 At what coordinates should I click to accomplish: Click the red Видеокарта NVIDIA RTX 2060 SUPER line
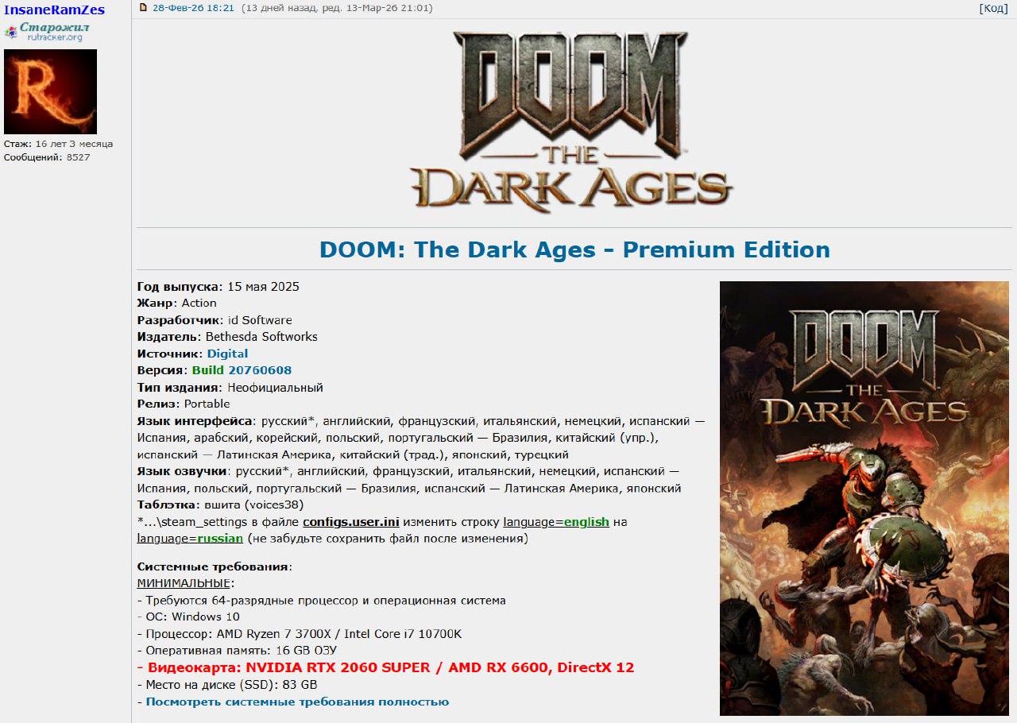click(385, 667)
